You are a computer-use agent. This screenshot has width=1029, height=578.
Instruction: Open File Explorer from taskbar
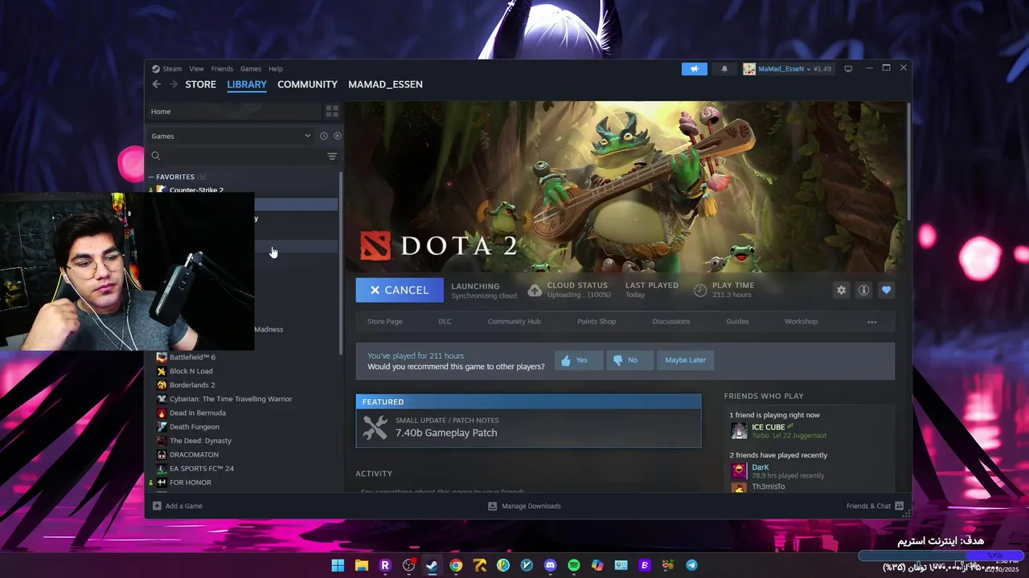[362, 565]
